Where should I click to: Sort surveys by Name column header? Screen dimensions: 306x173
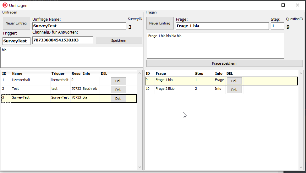pos(17,73)
